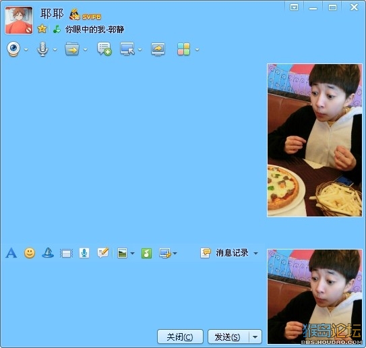Screen dimensions: 366x348
Task: Open send file folder icon
Action: tap(72, 49)
